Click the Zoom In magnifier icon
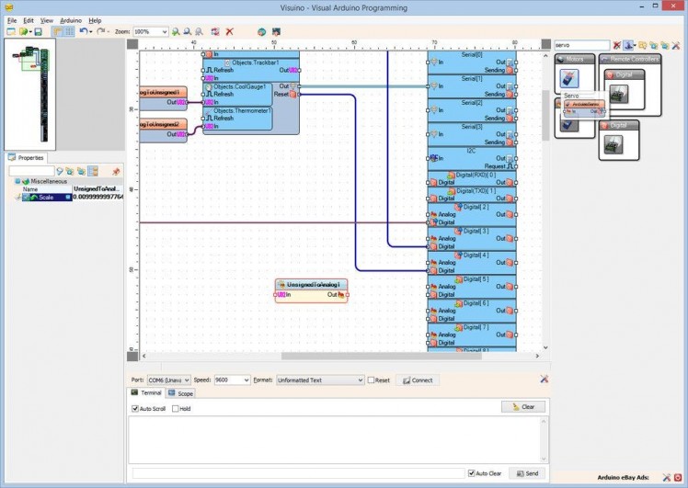Image resolution: width=688 pixels, height=488 pixels. pyautogui.click(x=176, y=31)
